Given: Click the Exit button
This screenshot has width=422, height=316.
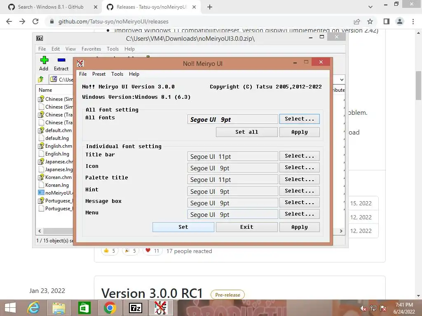Looking at the screenshot, I should (246, 227).
